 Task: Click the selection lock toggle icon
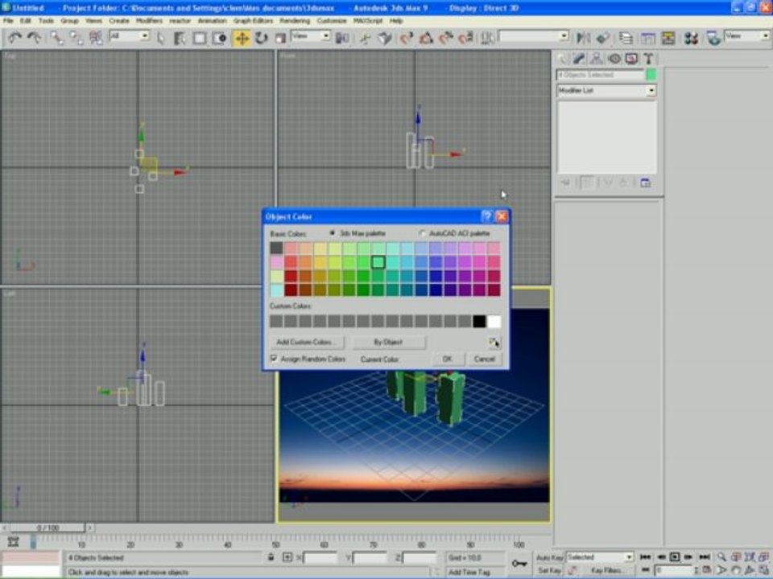point(271,557)
